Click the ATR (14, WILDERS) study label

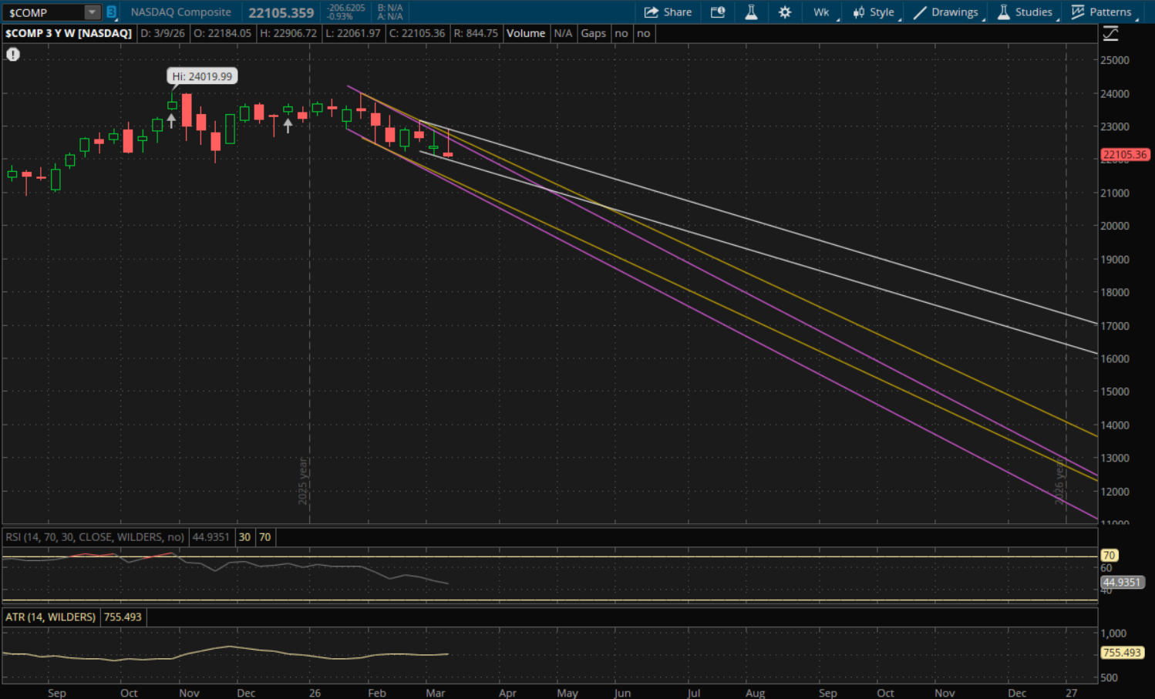pos(51,617)
